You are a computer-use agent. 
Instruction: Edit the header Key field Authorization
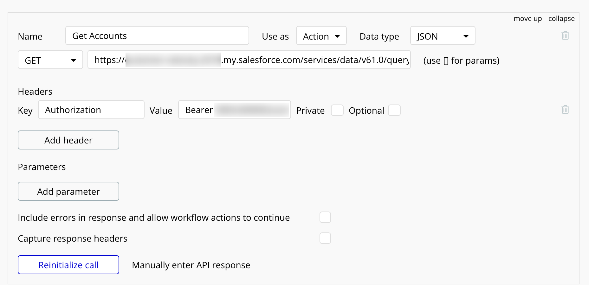coord(91,110)
